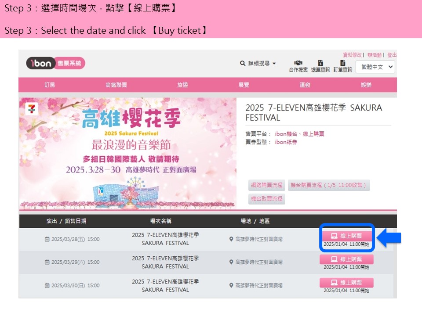Click the 場地 / 地區 column header
Screen dimensions: 422x316
point(255,221)
